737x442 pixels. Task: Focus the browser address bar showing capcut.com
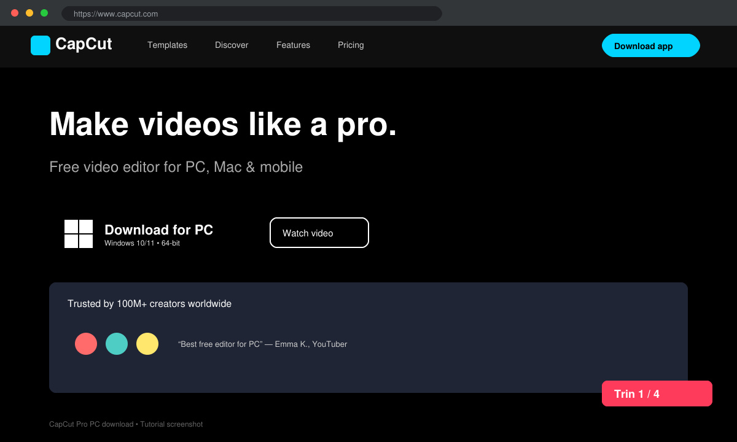[252, 14]
